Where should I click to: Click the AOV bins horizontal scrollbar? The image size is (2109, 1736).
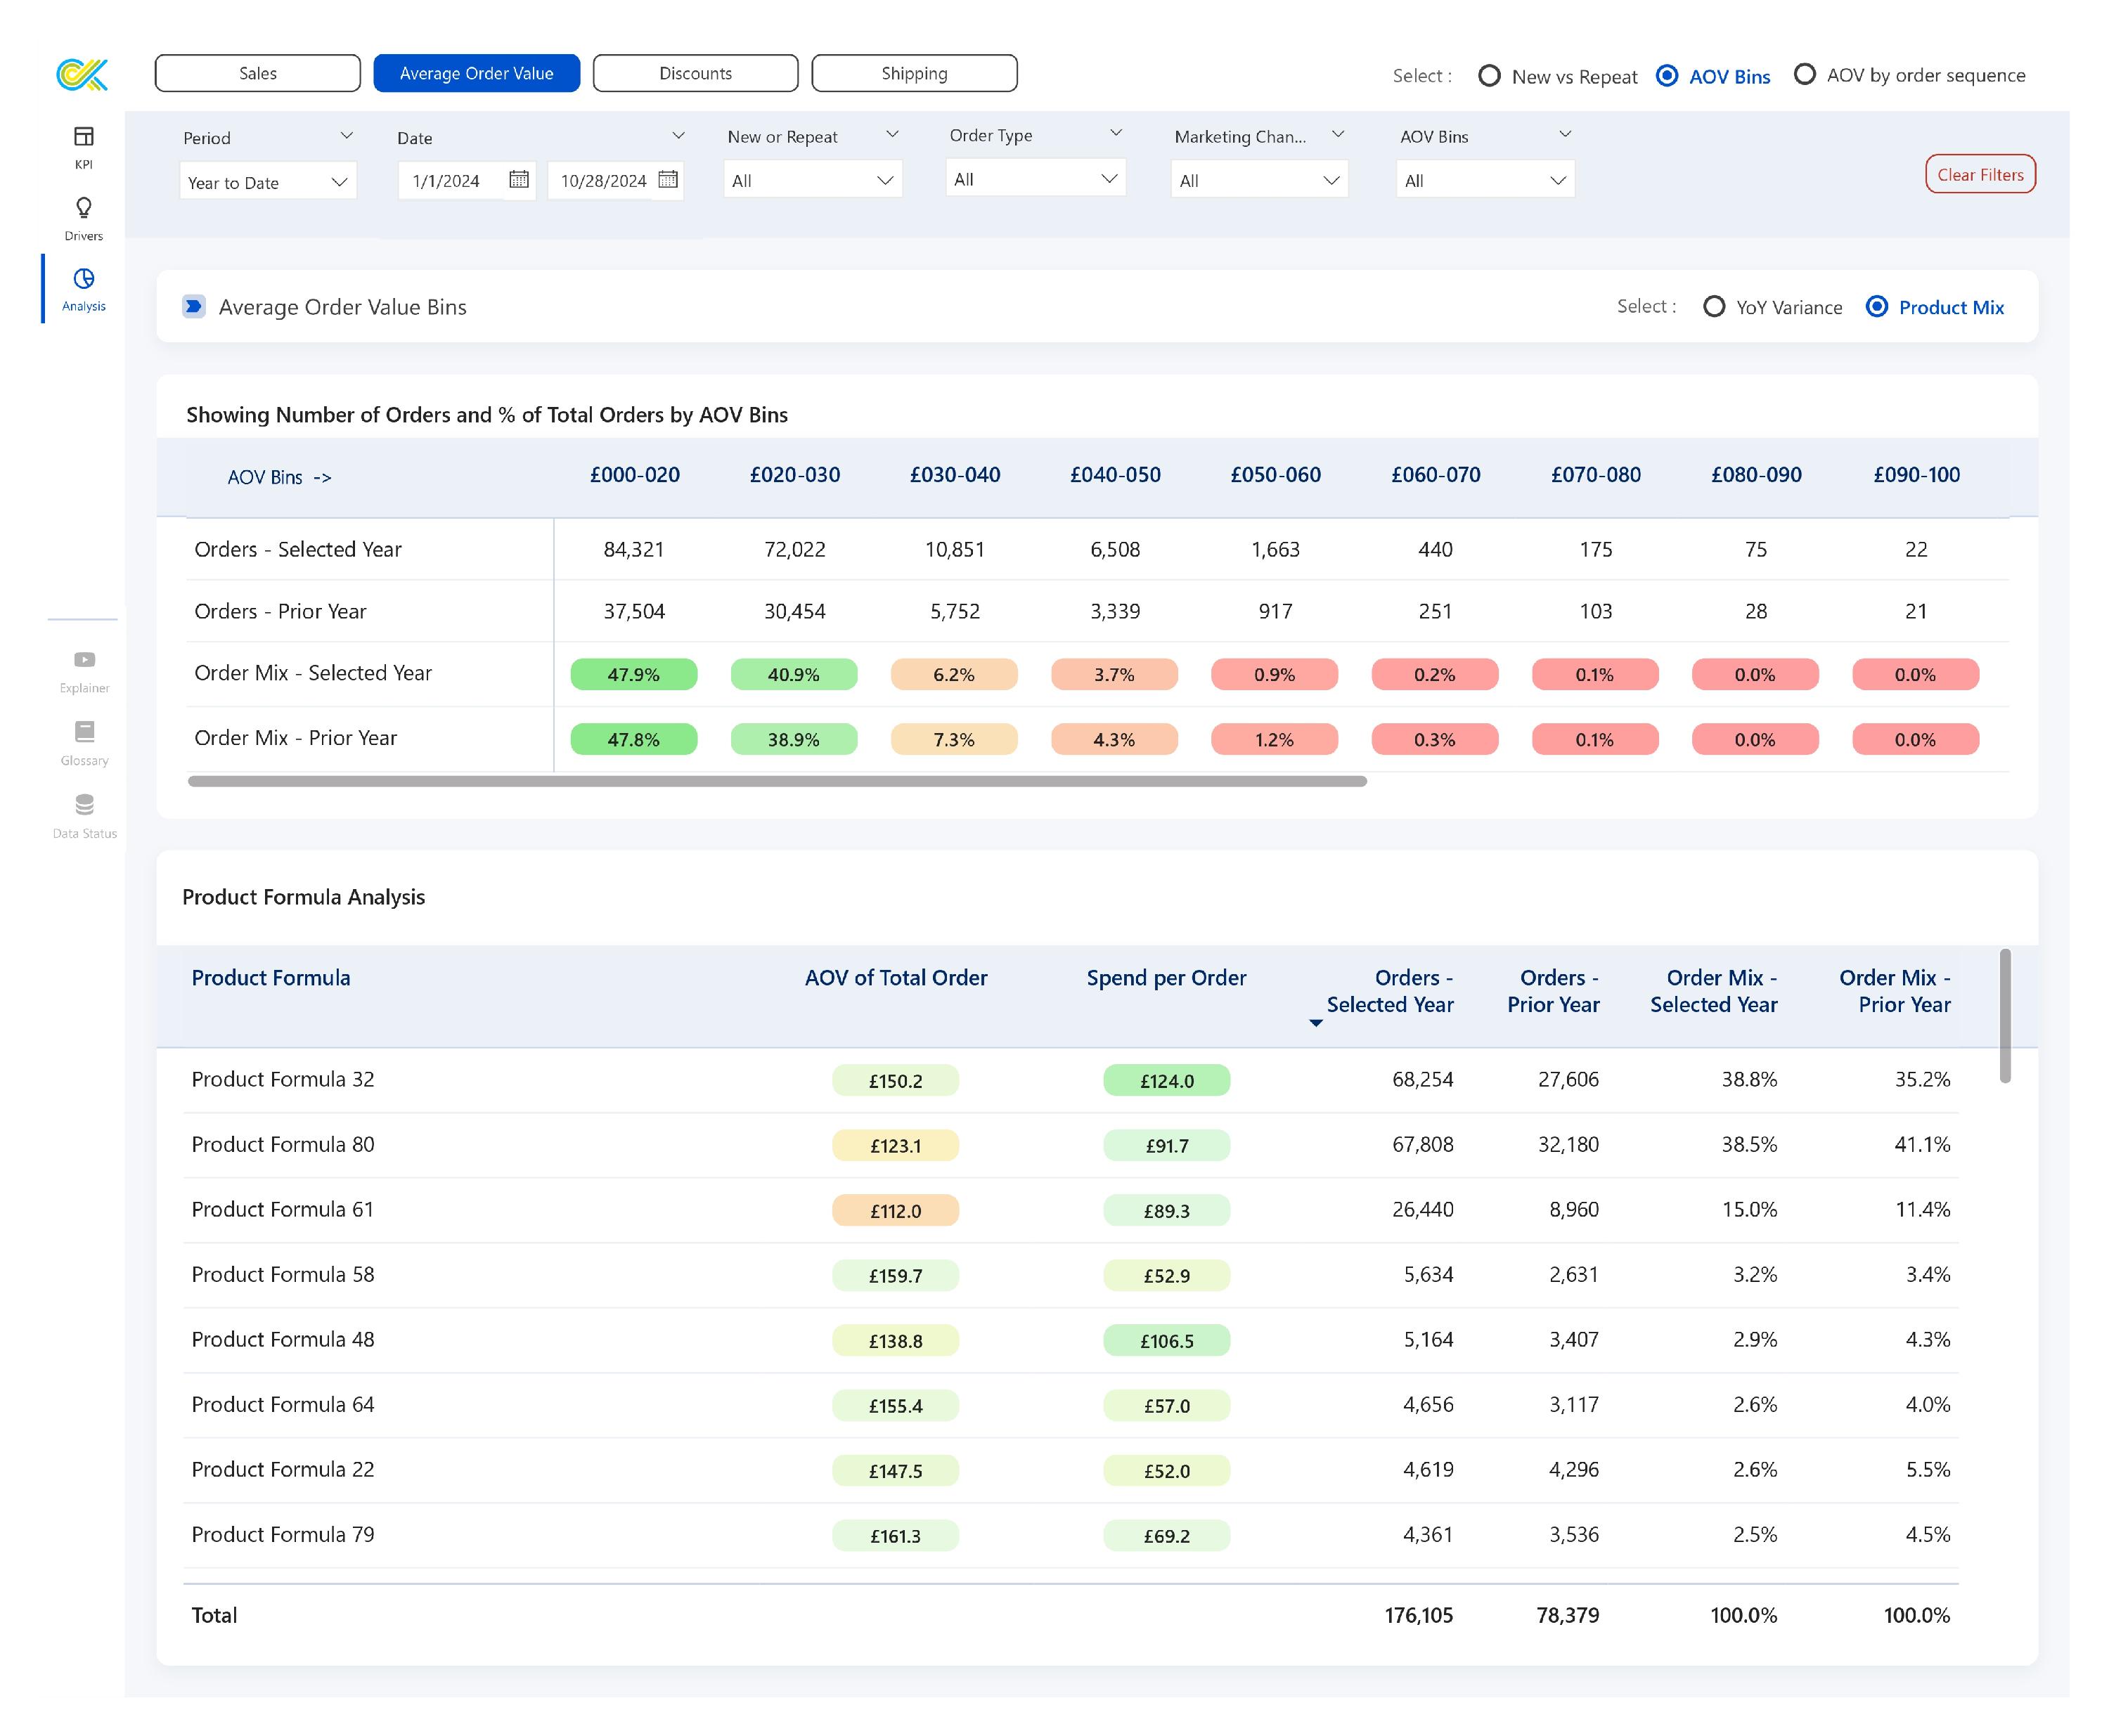[777, 781]
